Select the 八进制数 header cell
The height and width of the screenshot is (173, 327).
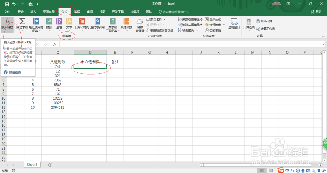(x=58, y=62)
